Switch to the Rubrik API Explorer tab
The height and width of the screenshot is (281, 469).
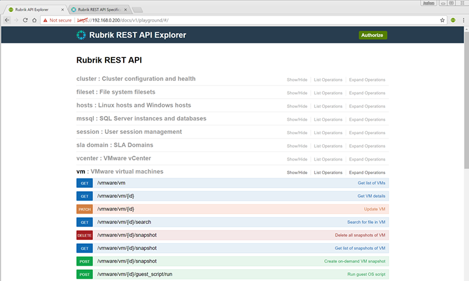click(x=35, y=9)
